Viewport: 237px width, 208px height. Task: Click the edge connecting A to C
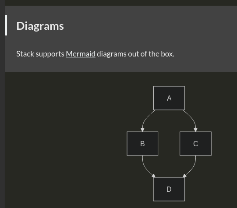(192, 118)
